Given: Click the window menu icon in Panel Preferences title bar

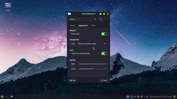Looking at the screenshot, I should [x=69, y=14].
